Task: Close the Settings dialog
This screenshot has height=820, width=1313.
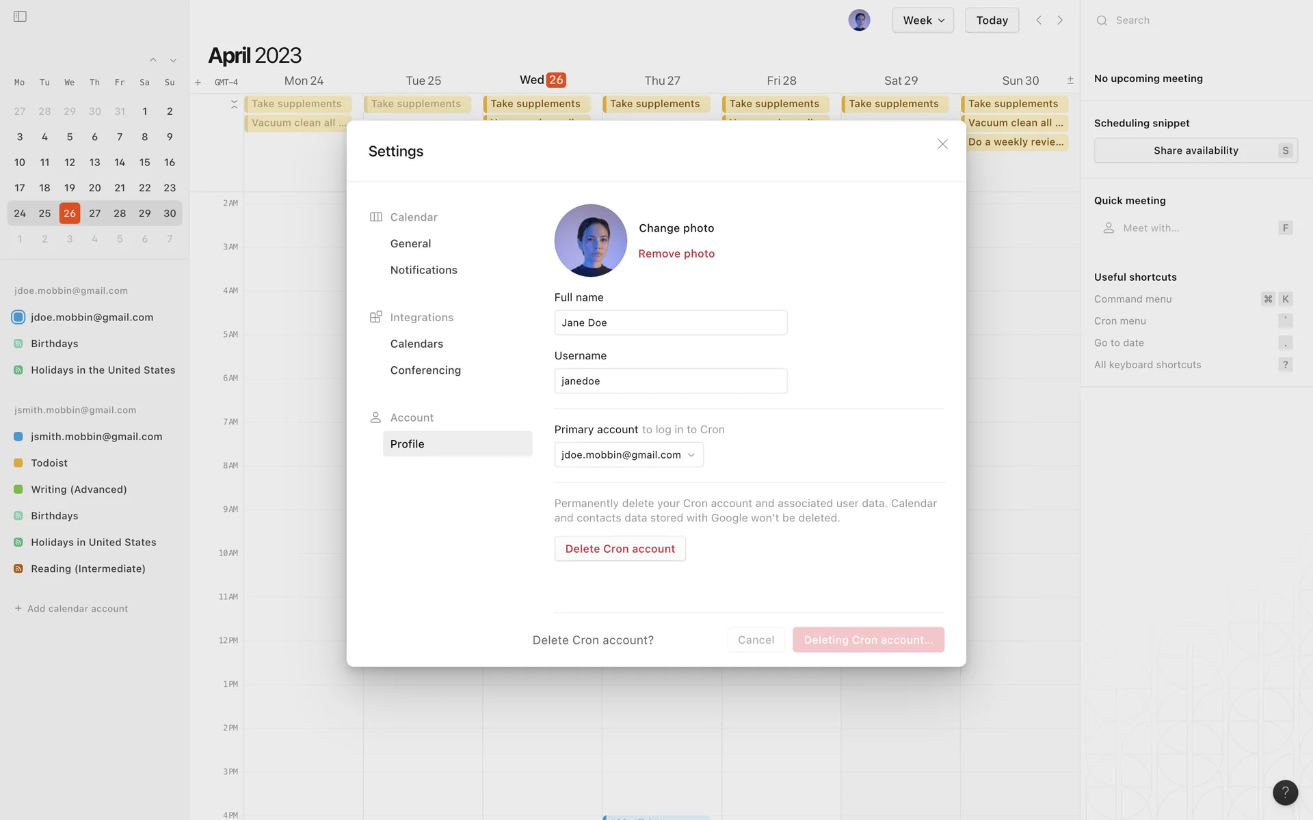Action: (942, 144)
